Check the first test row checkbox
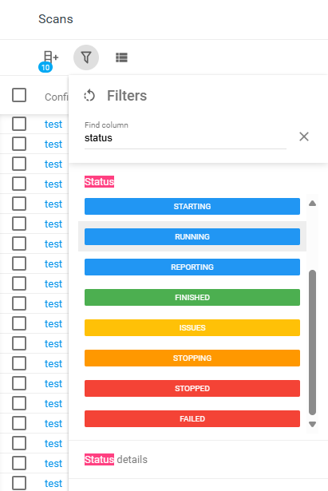The height and width of the screenshot is (491, 328). click(x=19, y=124)
